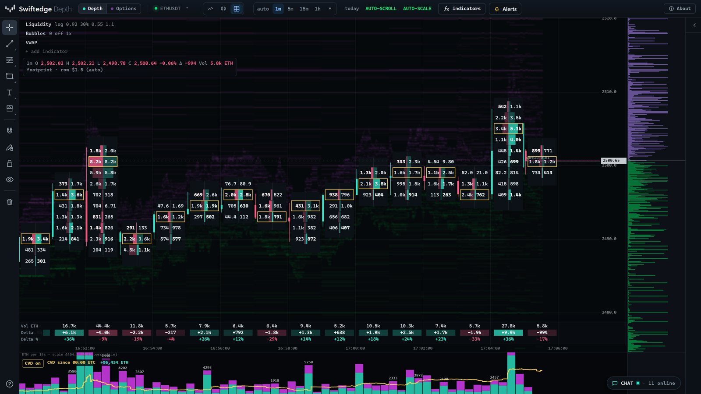Screen dimensions: 701x394
Task: Click the footprint row size info text
Action: pos(65,70)
